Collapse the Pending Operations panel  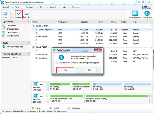point(29,54)
